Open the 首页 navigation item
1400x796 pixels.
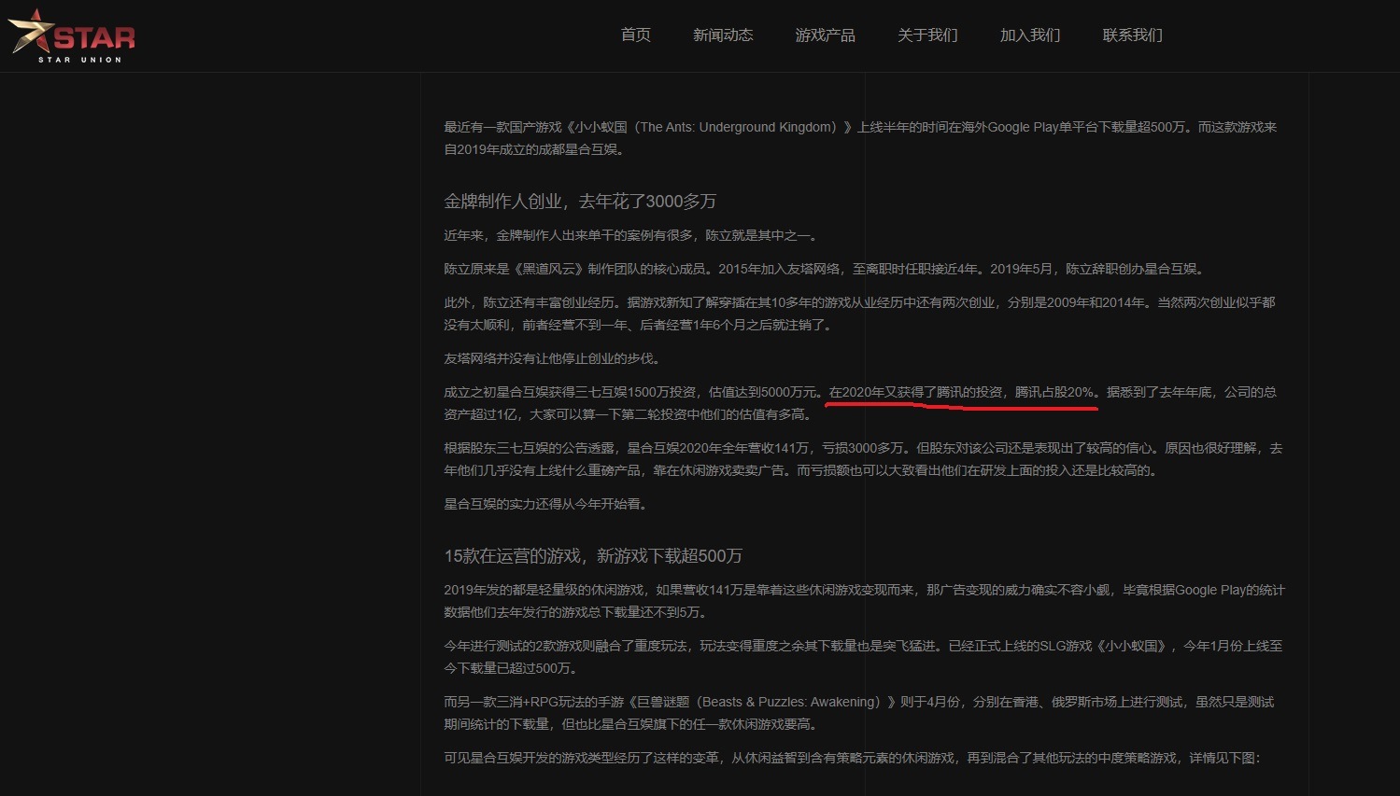(636, 35)
